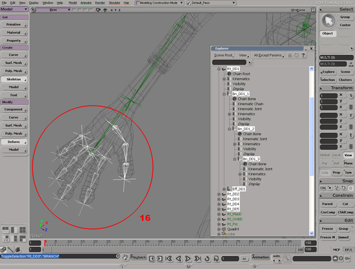The width and height of the screenshot is (355, 269).
Task: Expand the Rt_DD2 tree node
Action: coord(219,194)
